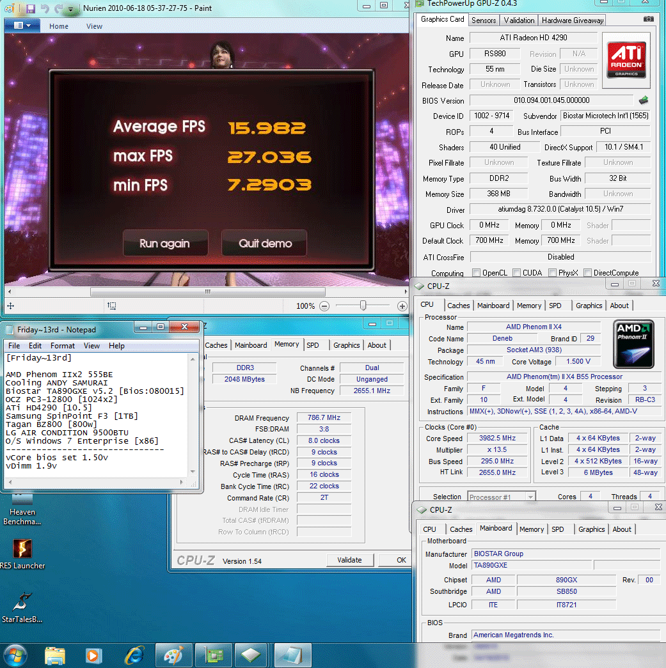Viewport: 666px width, 668px height.
Task: Click the Save icon in Paint title bar
Action: pos(30,8)
